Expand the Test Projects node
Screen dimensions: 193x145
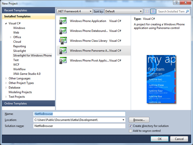click(6, 97)
